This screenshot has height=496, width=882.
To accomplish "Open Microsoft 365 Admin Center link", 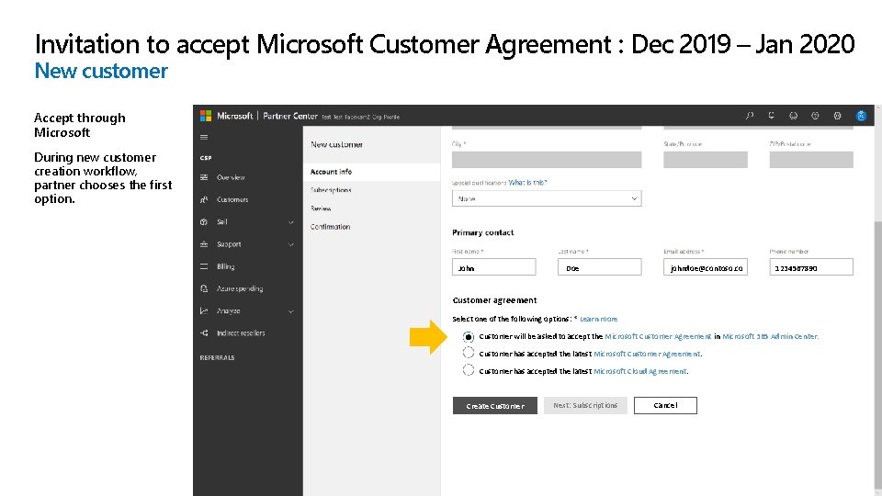I will [x=770, y=336].
